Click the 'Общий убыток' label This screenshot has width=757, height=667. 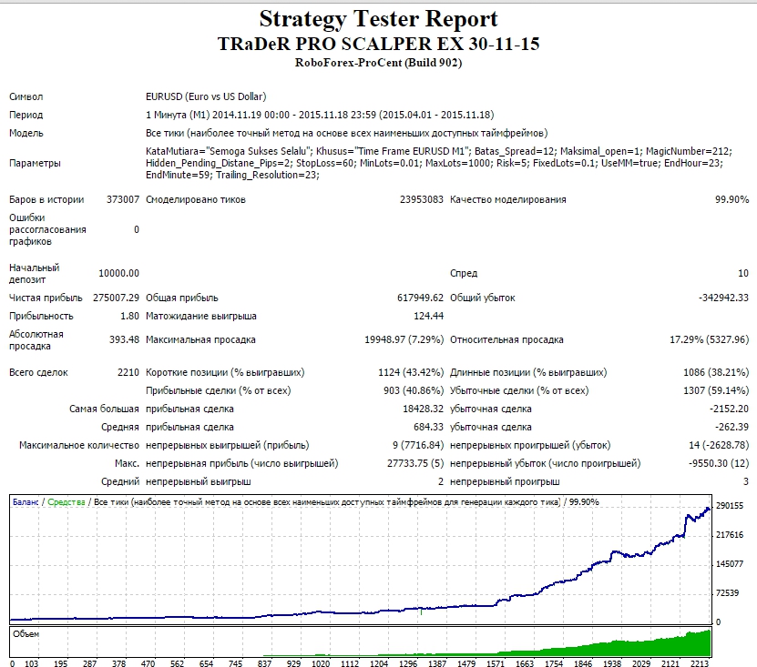click(482, 298)
